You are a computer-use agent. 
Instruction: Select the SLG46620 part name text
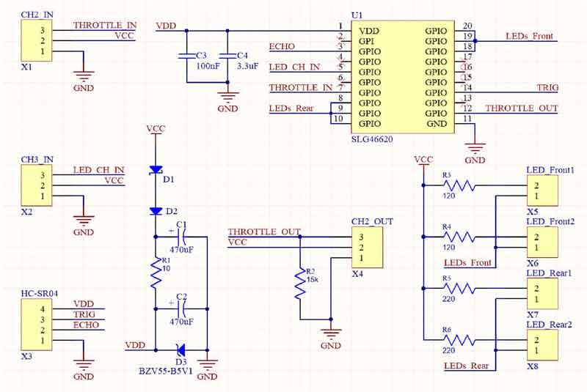(372, 139)
